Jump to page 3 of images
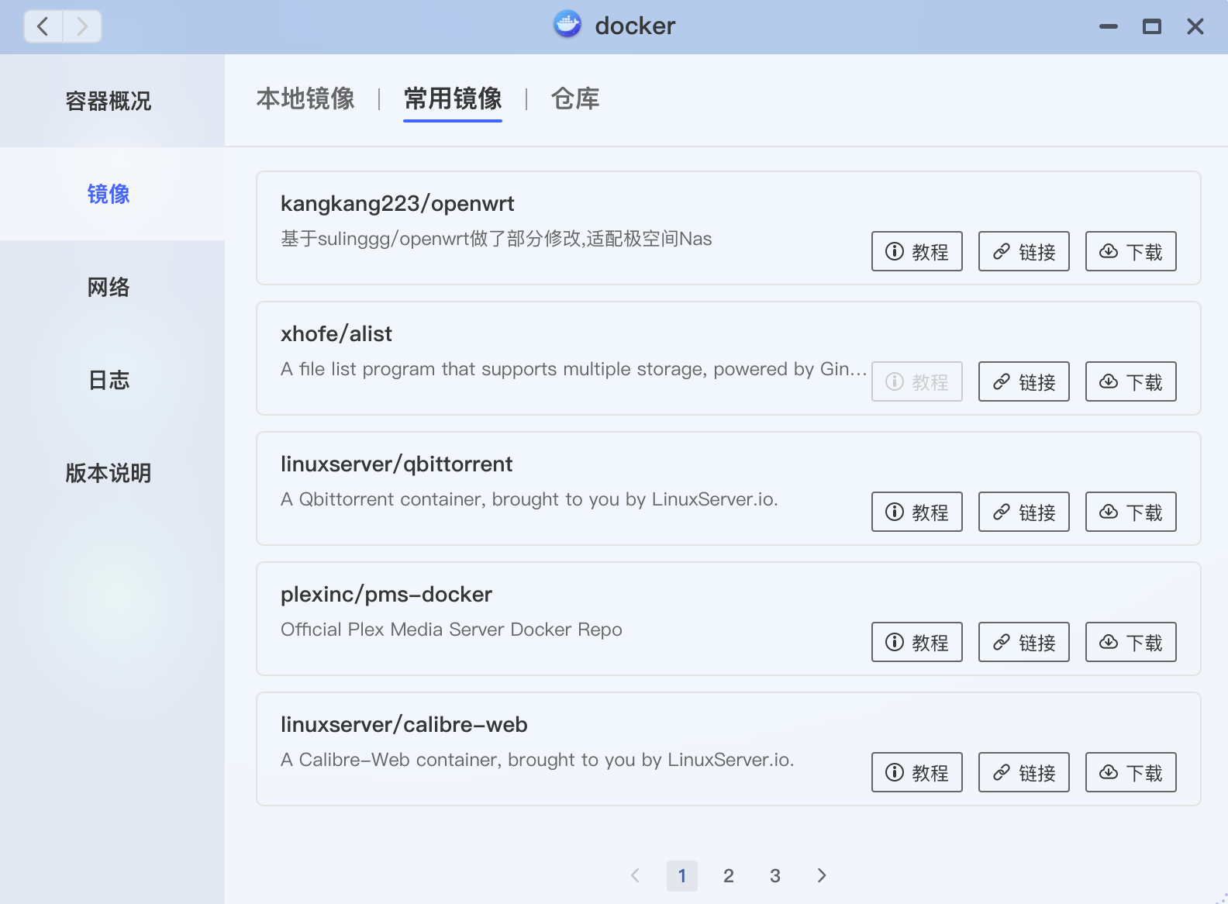This screenshot has height=904, width=1228. [775, 875]
